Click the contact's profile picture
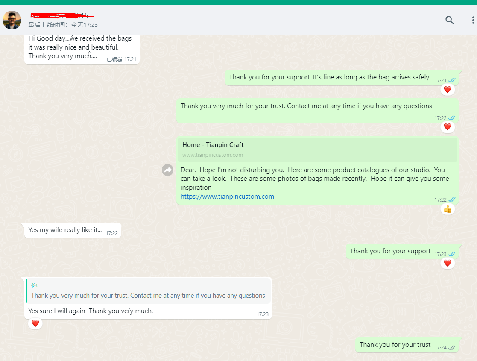The width and height of the screenshot is (477, 361). tap(12, 20)
